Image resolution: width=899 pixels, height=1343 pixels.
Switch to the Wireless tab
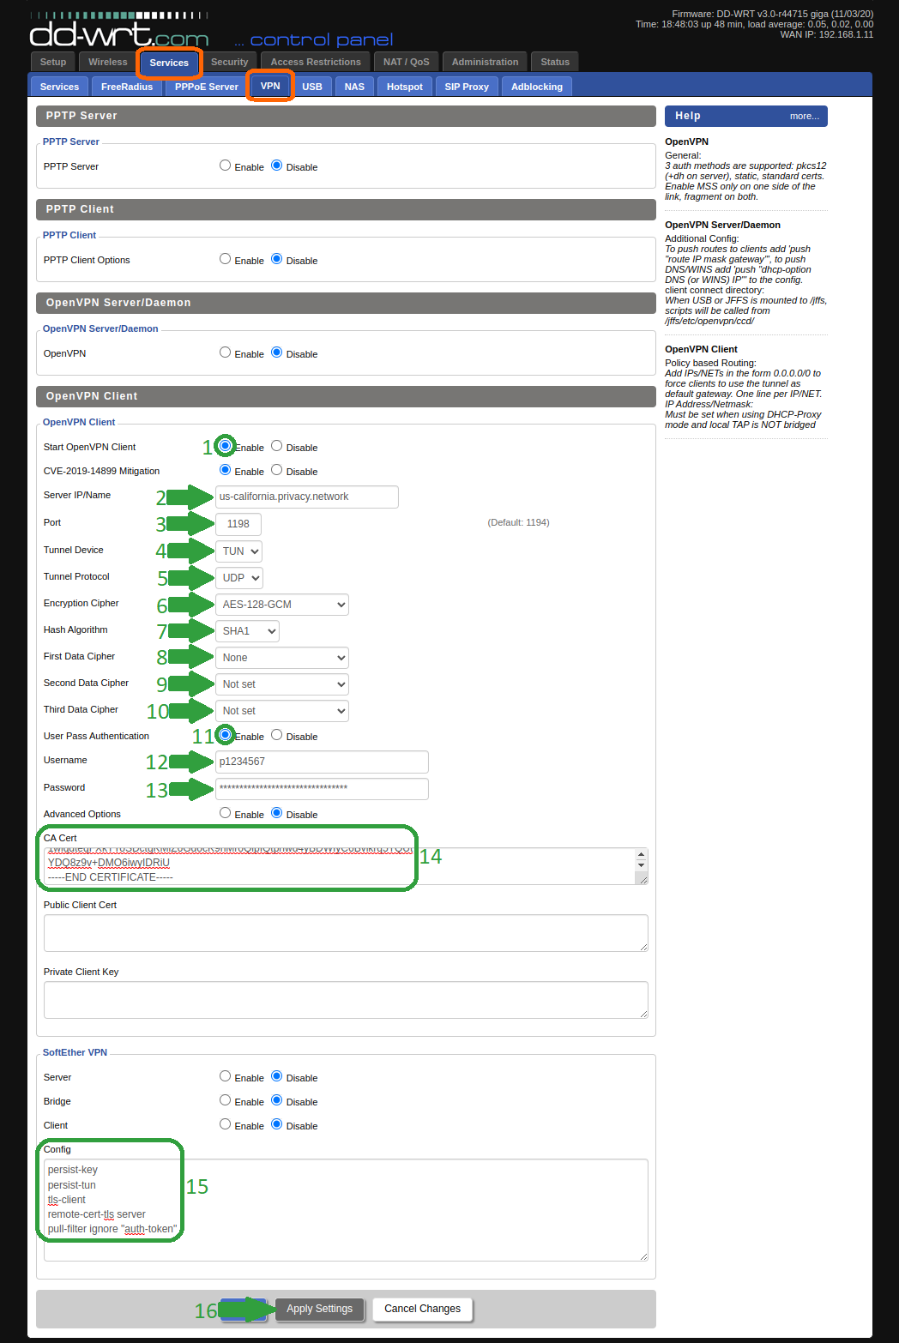[x=107, y=62]
